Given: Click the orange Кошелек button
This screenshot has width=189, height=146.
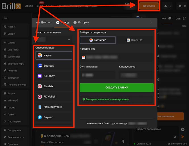Looking at the screenshot, I should pyautogui.click(x=149, y=6).
